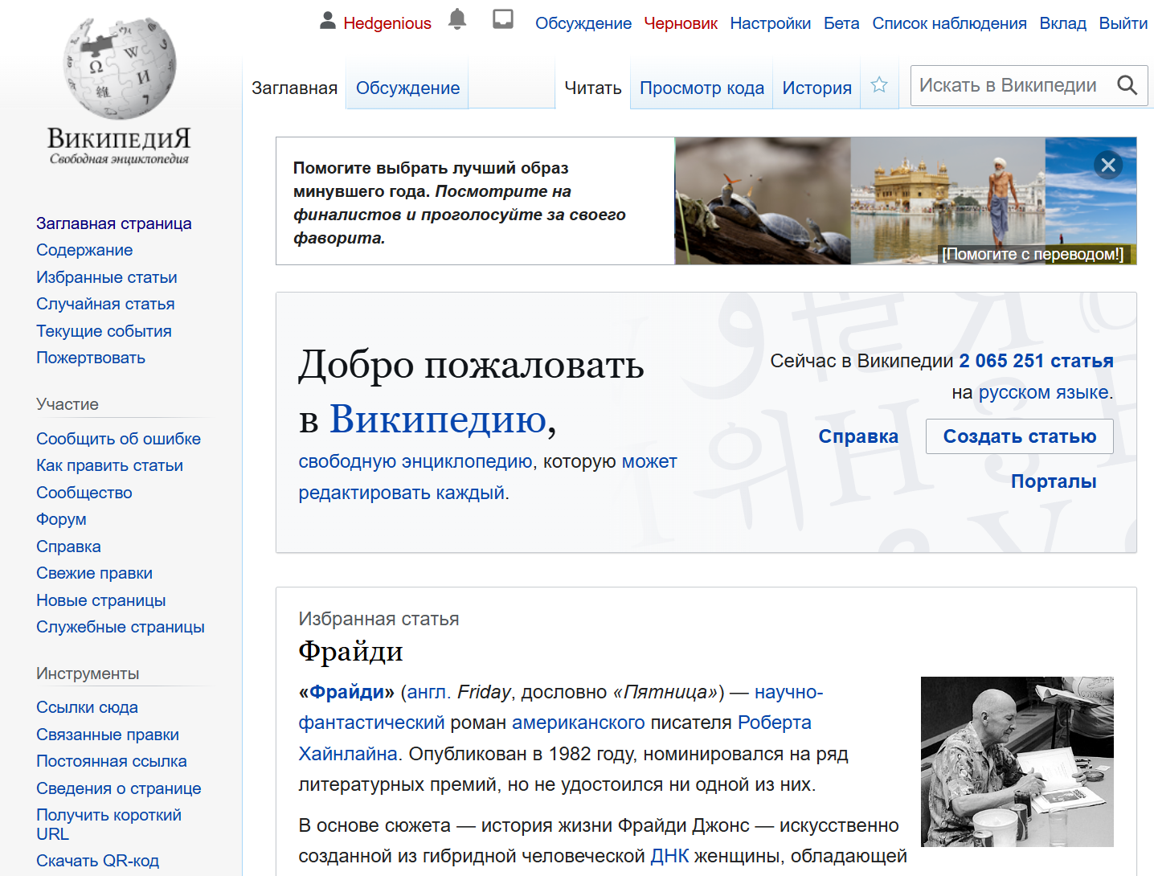The image size is (1154, 876).
Task: Click the Выйти logout link
Action: coord(1123,23)
